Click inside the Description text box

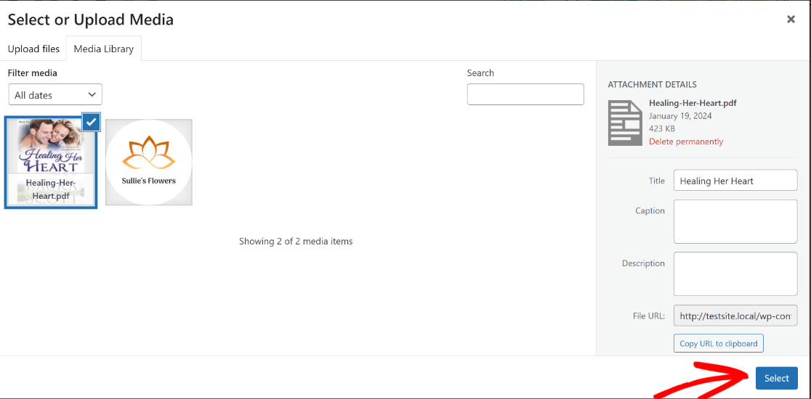[x=735, y=274]
